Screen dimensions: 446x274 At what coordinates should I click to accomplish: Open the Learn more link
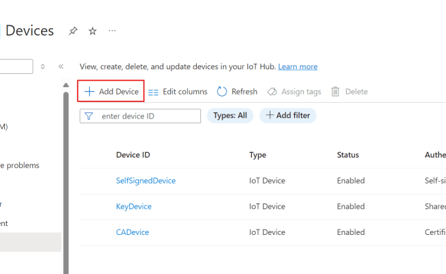coord(298,66)
